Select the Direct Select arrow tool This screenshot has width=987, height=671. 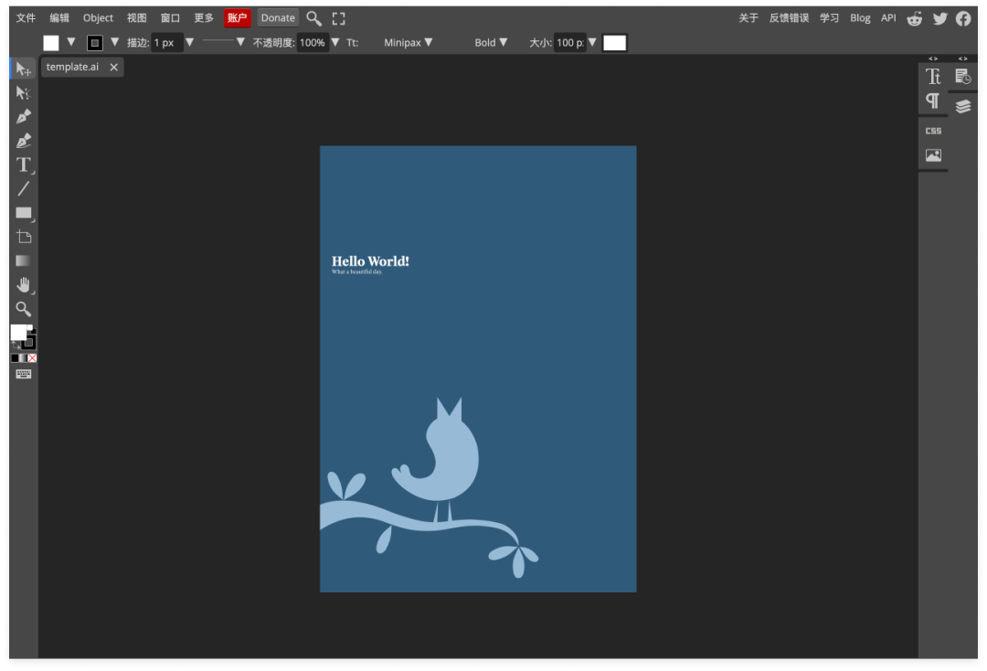coord(23,93)
